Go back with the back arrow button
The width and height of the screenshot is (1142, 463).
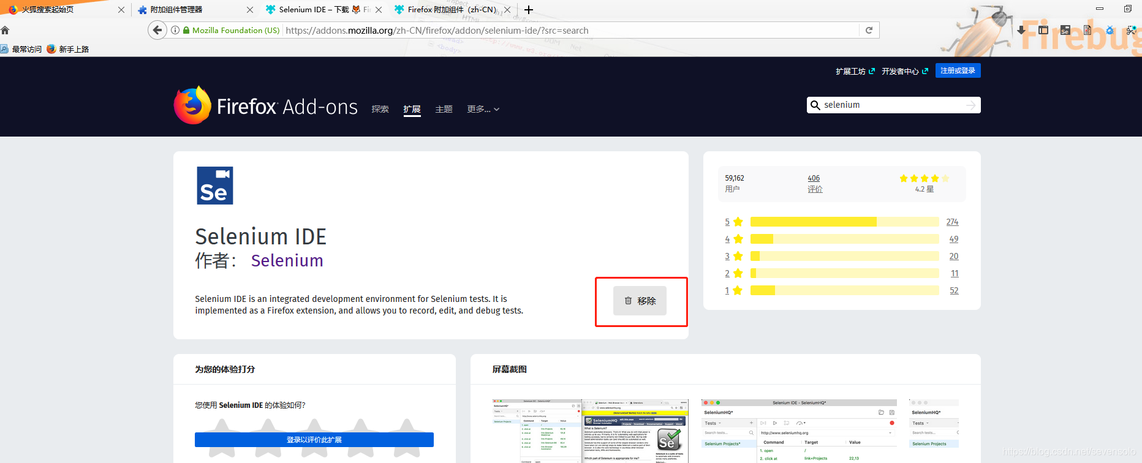(x=157, y=30)
